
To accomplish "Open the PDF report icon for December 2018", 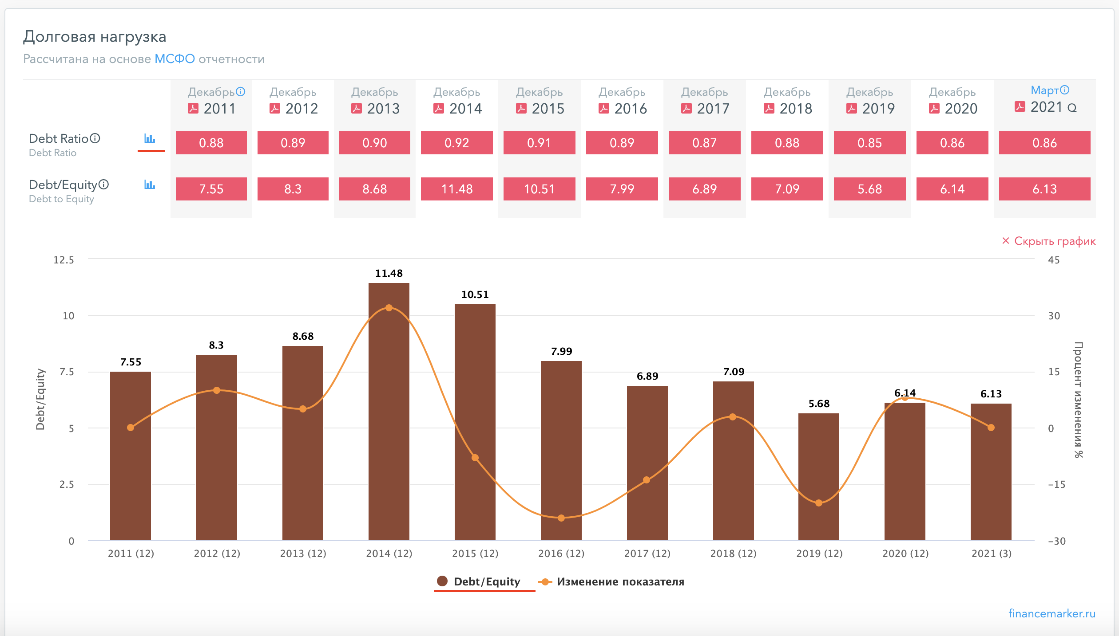I will [769, 108].
